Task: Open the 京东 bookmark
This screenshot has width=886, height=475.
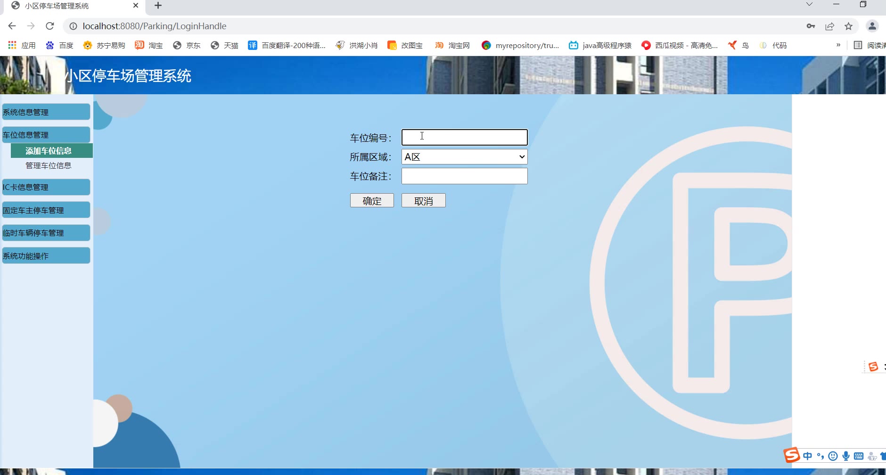Action: click(187, 45)
